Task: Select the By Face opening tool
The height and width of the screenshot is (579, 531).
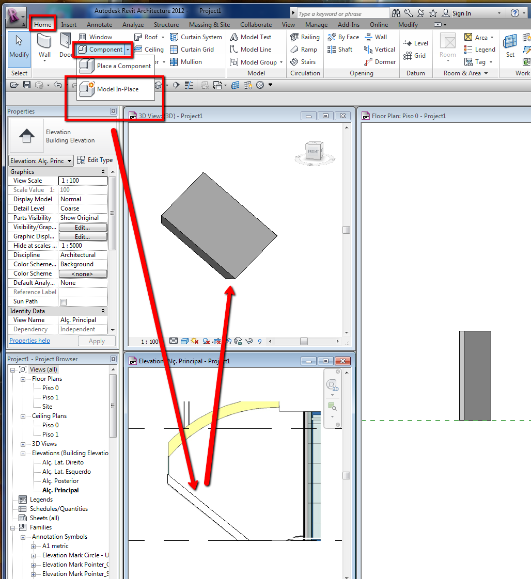Action: (x=343, y=37)
